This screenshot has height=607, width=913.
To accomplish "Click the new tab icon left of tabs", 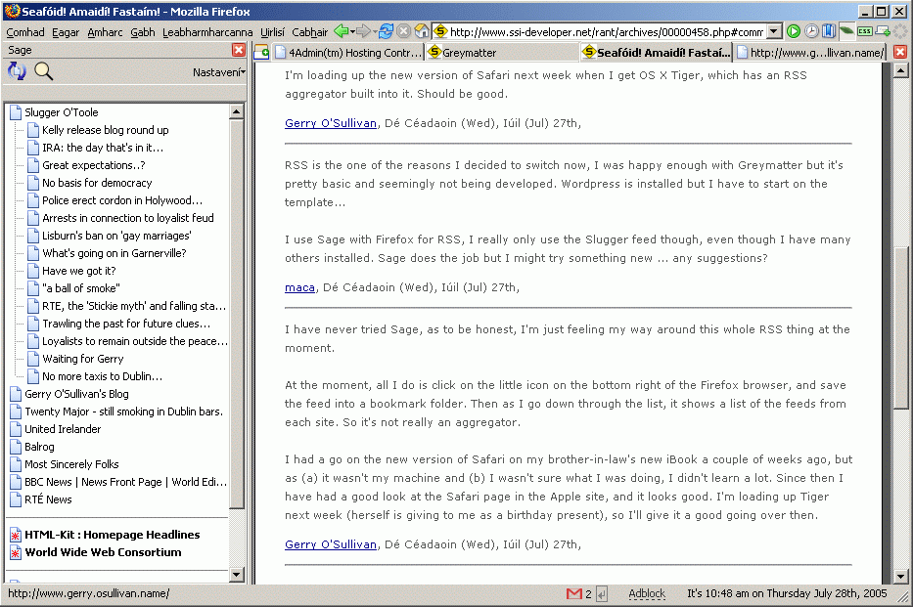I will click(262, 53).
